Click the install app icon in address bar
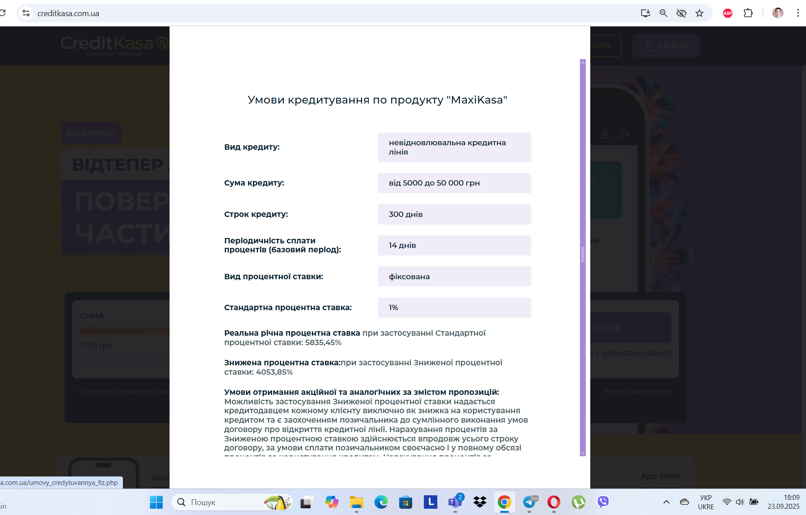The image size is (806, 515). coord(645,13)
